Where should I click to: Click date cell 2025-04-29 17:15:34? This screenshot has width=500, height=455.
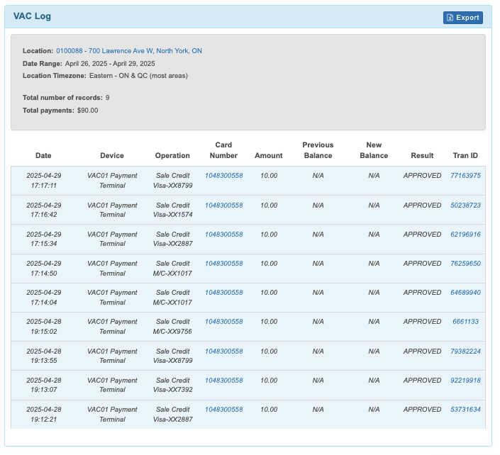44,239
